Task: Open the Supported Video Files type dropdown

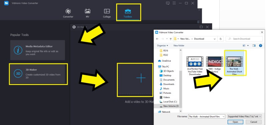Action: [244, 116]
